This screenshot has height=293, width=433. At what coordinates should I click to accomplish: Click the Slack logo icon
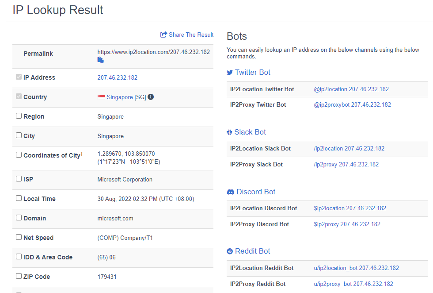tap(229, 132)
